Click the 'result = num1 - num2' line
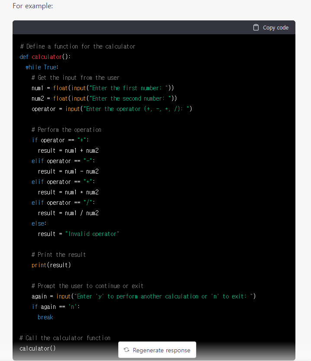The height and width of the screenshot is (361, 311). (68, 171)
